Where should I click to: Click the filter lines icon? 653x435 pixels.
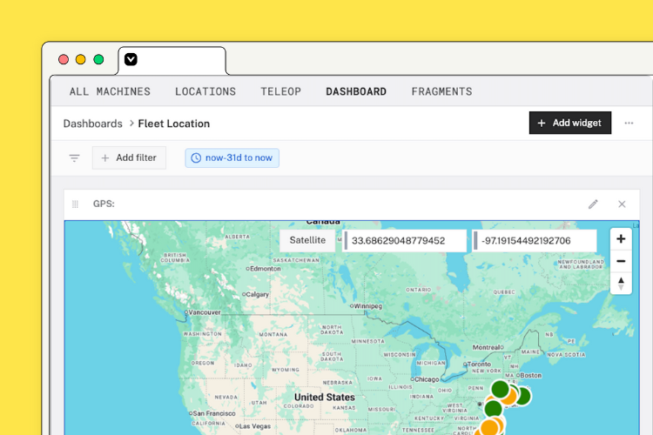click(75, 158)
